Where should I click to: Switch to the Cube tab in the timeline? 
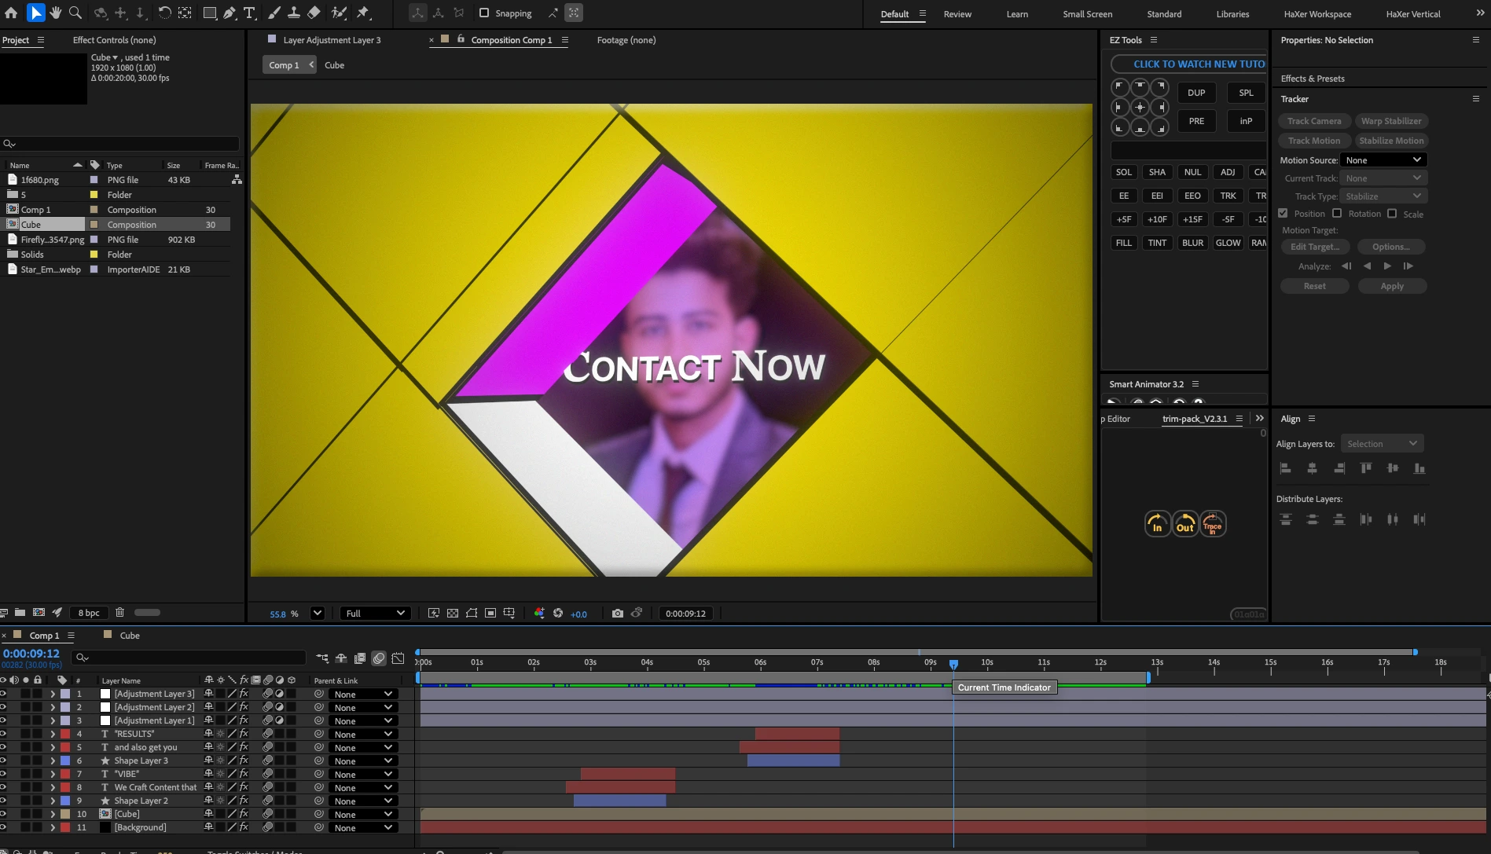(x=128, y=636)
